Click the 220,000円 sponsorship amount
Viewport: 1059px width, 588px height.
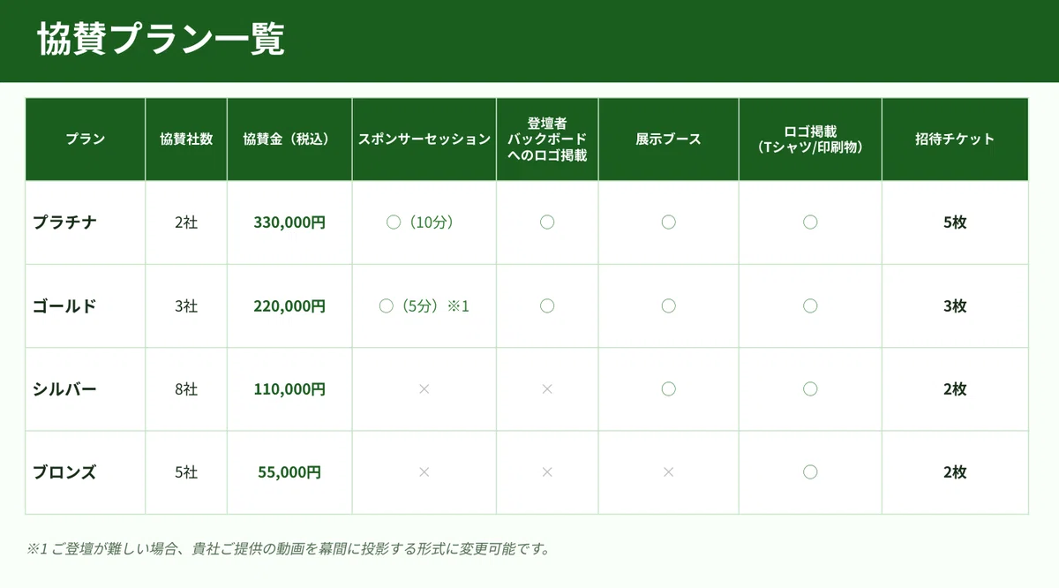[x=289, y=306]
